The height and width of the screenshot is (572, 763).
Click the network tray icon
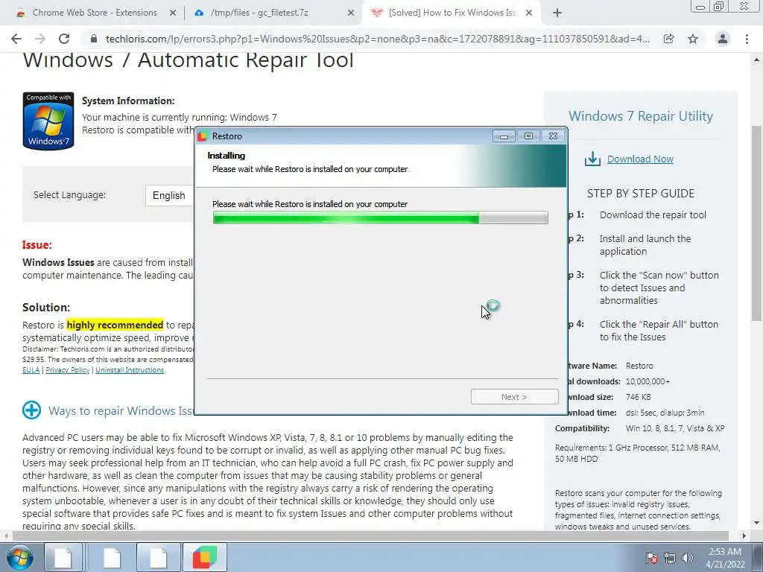click(x=670, y=558)
